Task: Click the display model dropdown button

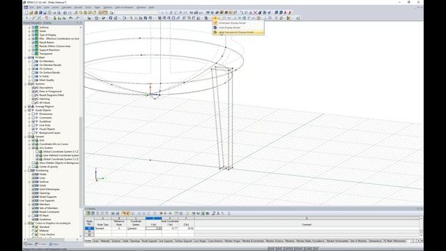Action: point(215,18)
